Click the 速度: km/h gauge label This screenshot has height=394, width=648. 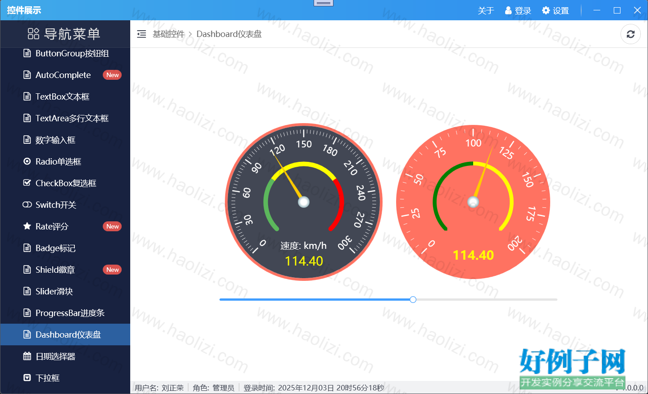point(303,246)
